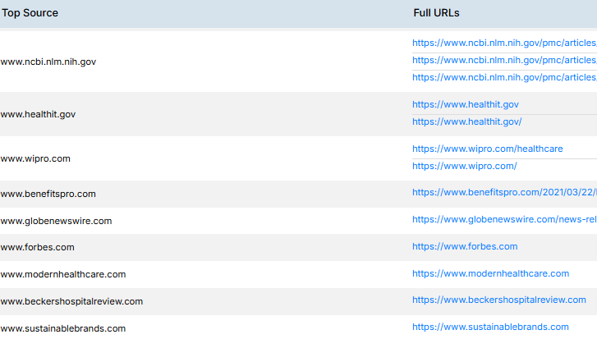
Task: Visit the https://www.forbes.com link
Action: [x=465, y=246]
